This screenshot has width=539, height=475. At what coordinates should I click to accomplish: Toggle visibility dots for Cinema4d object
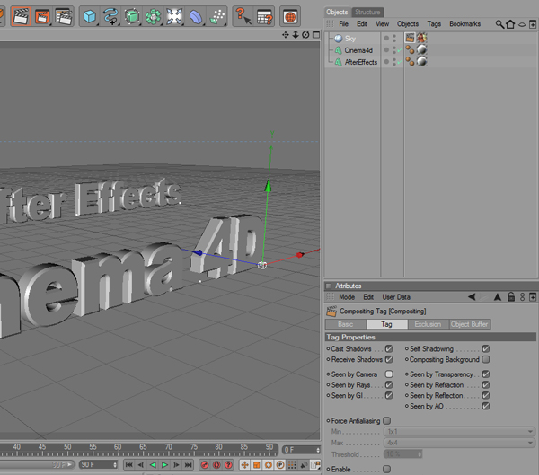point(394,50)
